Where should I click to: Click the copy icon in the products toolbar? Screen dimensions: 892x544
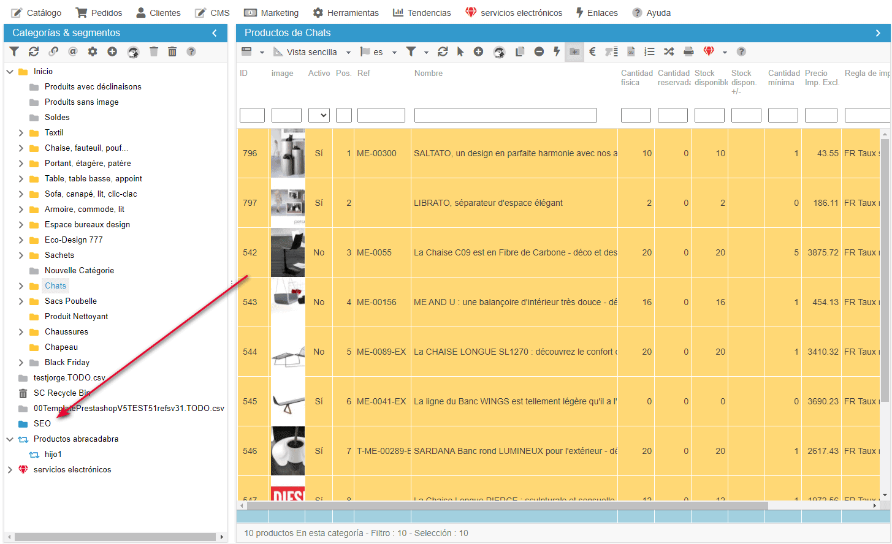click(519, 52)
